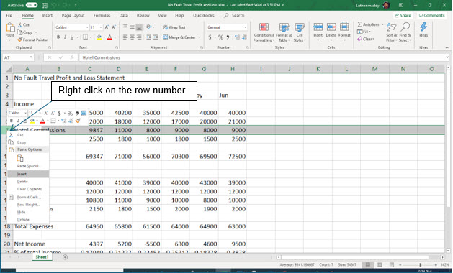Screen dimensions: 453x273
Task: Open Cell Styles gallery
Action: point(300,32)
